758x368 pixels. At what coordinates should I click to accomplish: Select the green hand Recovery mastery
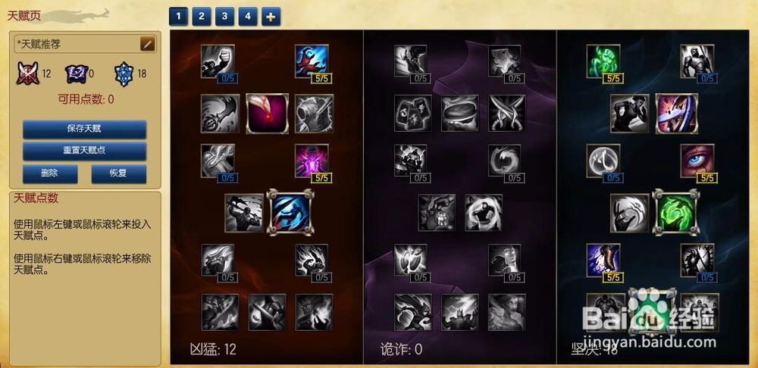603,61
